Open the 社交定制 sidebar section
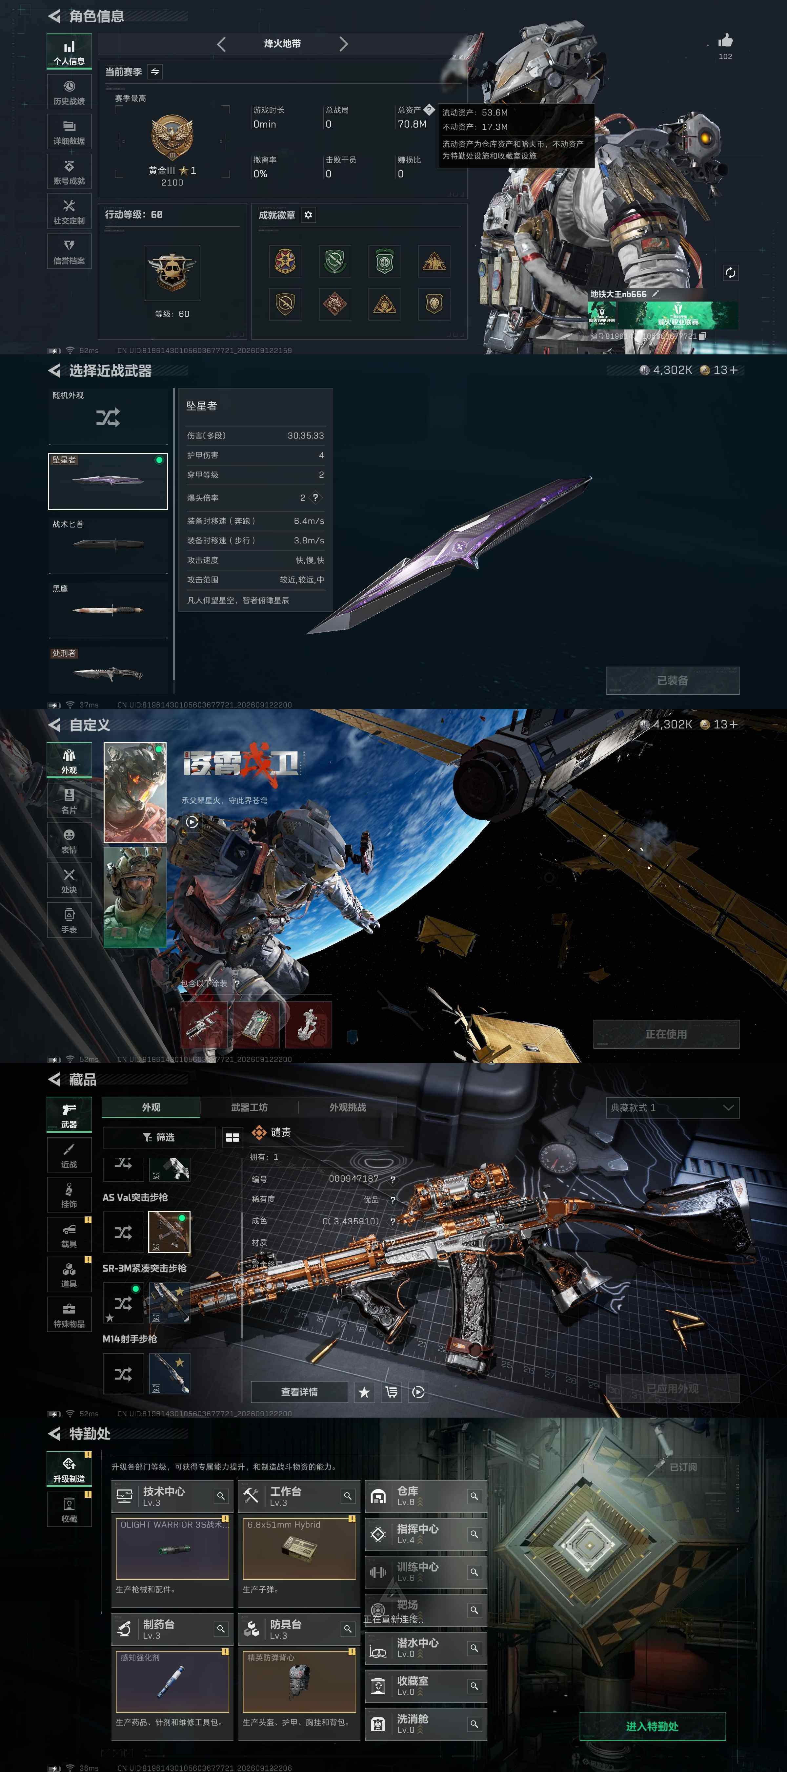 (69, 212)
